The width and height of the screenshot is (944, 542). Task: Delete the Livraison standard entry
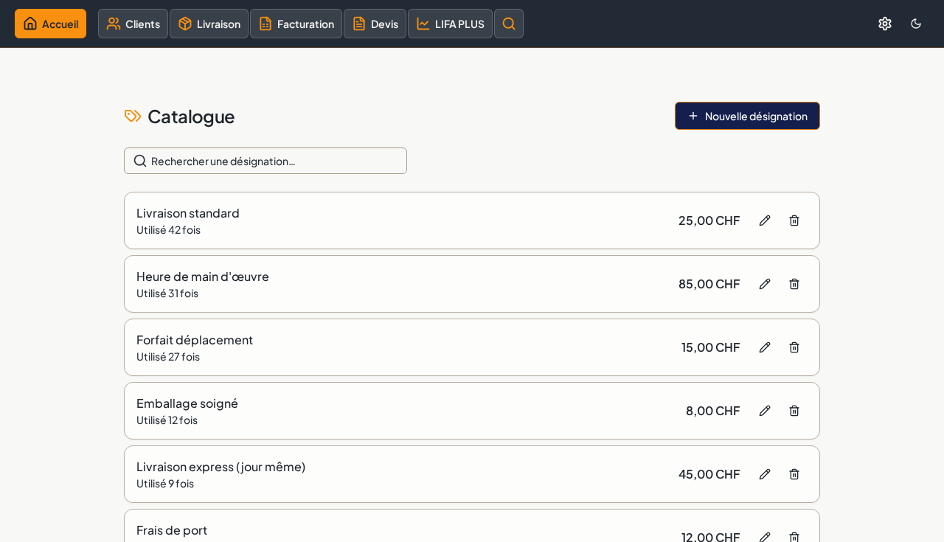click(794, 220)
